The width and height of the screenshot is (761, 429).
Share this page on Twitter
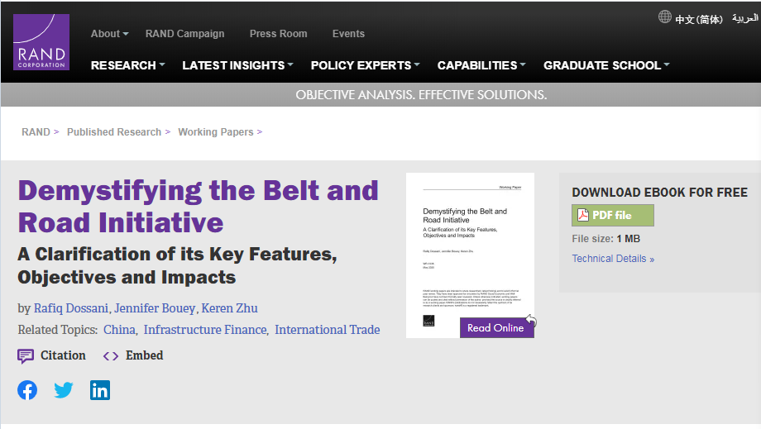tap(64, 390)
